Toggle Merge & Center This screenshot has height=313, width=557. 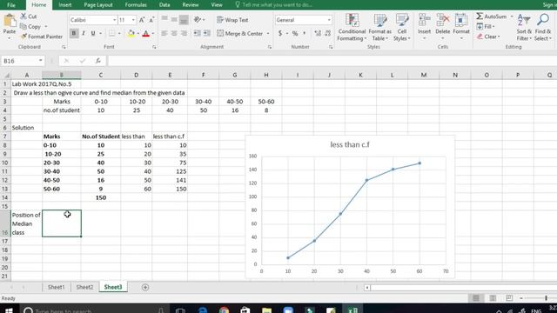(x=240, y=33)
